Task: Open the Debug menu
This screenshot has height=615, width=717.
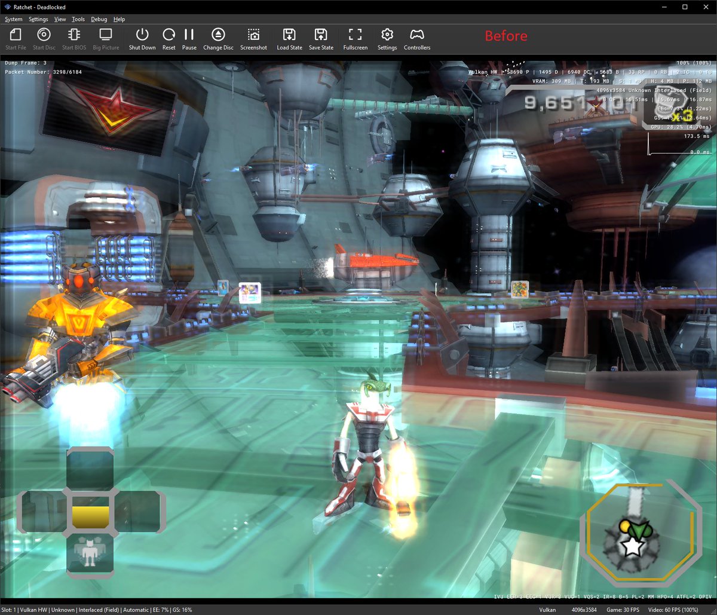Action: [x=99, y=19]
